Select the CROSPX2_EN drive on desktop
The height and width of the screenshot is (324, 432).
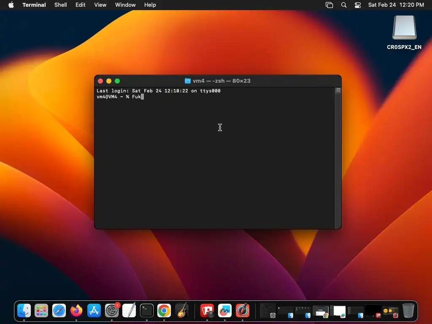404,32
